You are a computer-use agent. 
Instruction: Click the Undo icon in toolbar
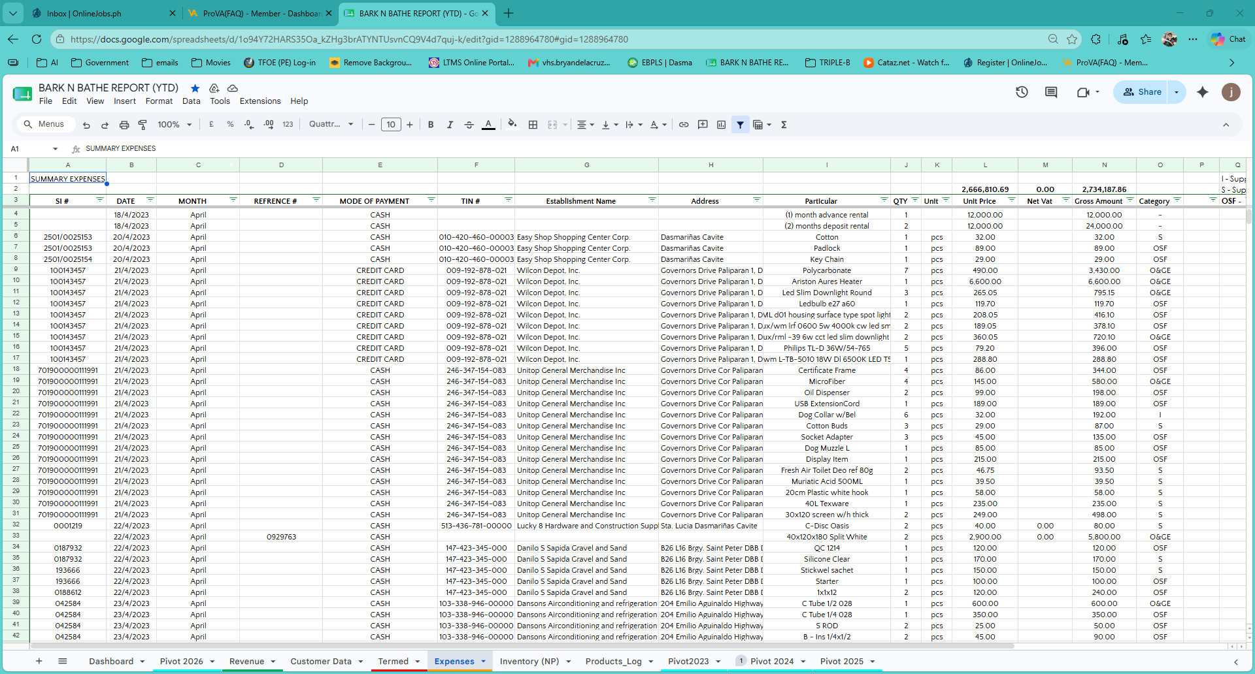(86, 125)
